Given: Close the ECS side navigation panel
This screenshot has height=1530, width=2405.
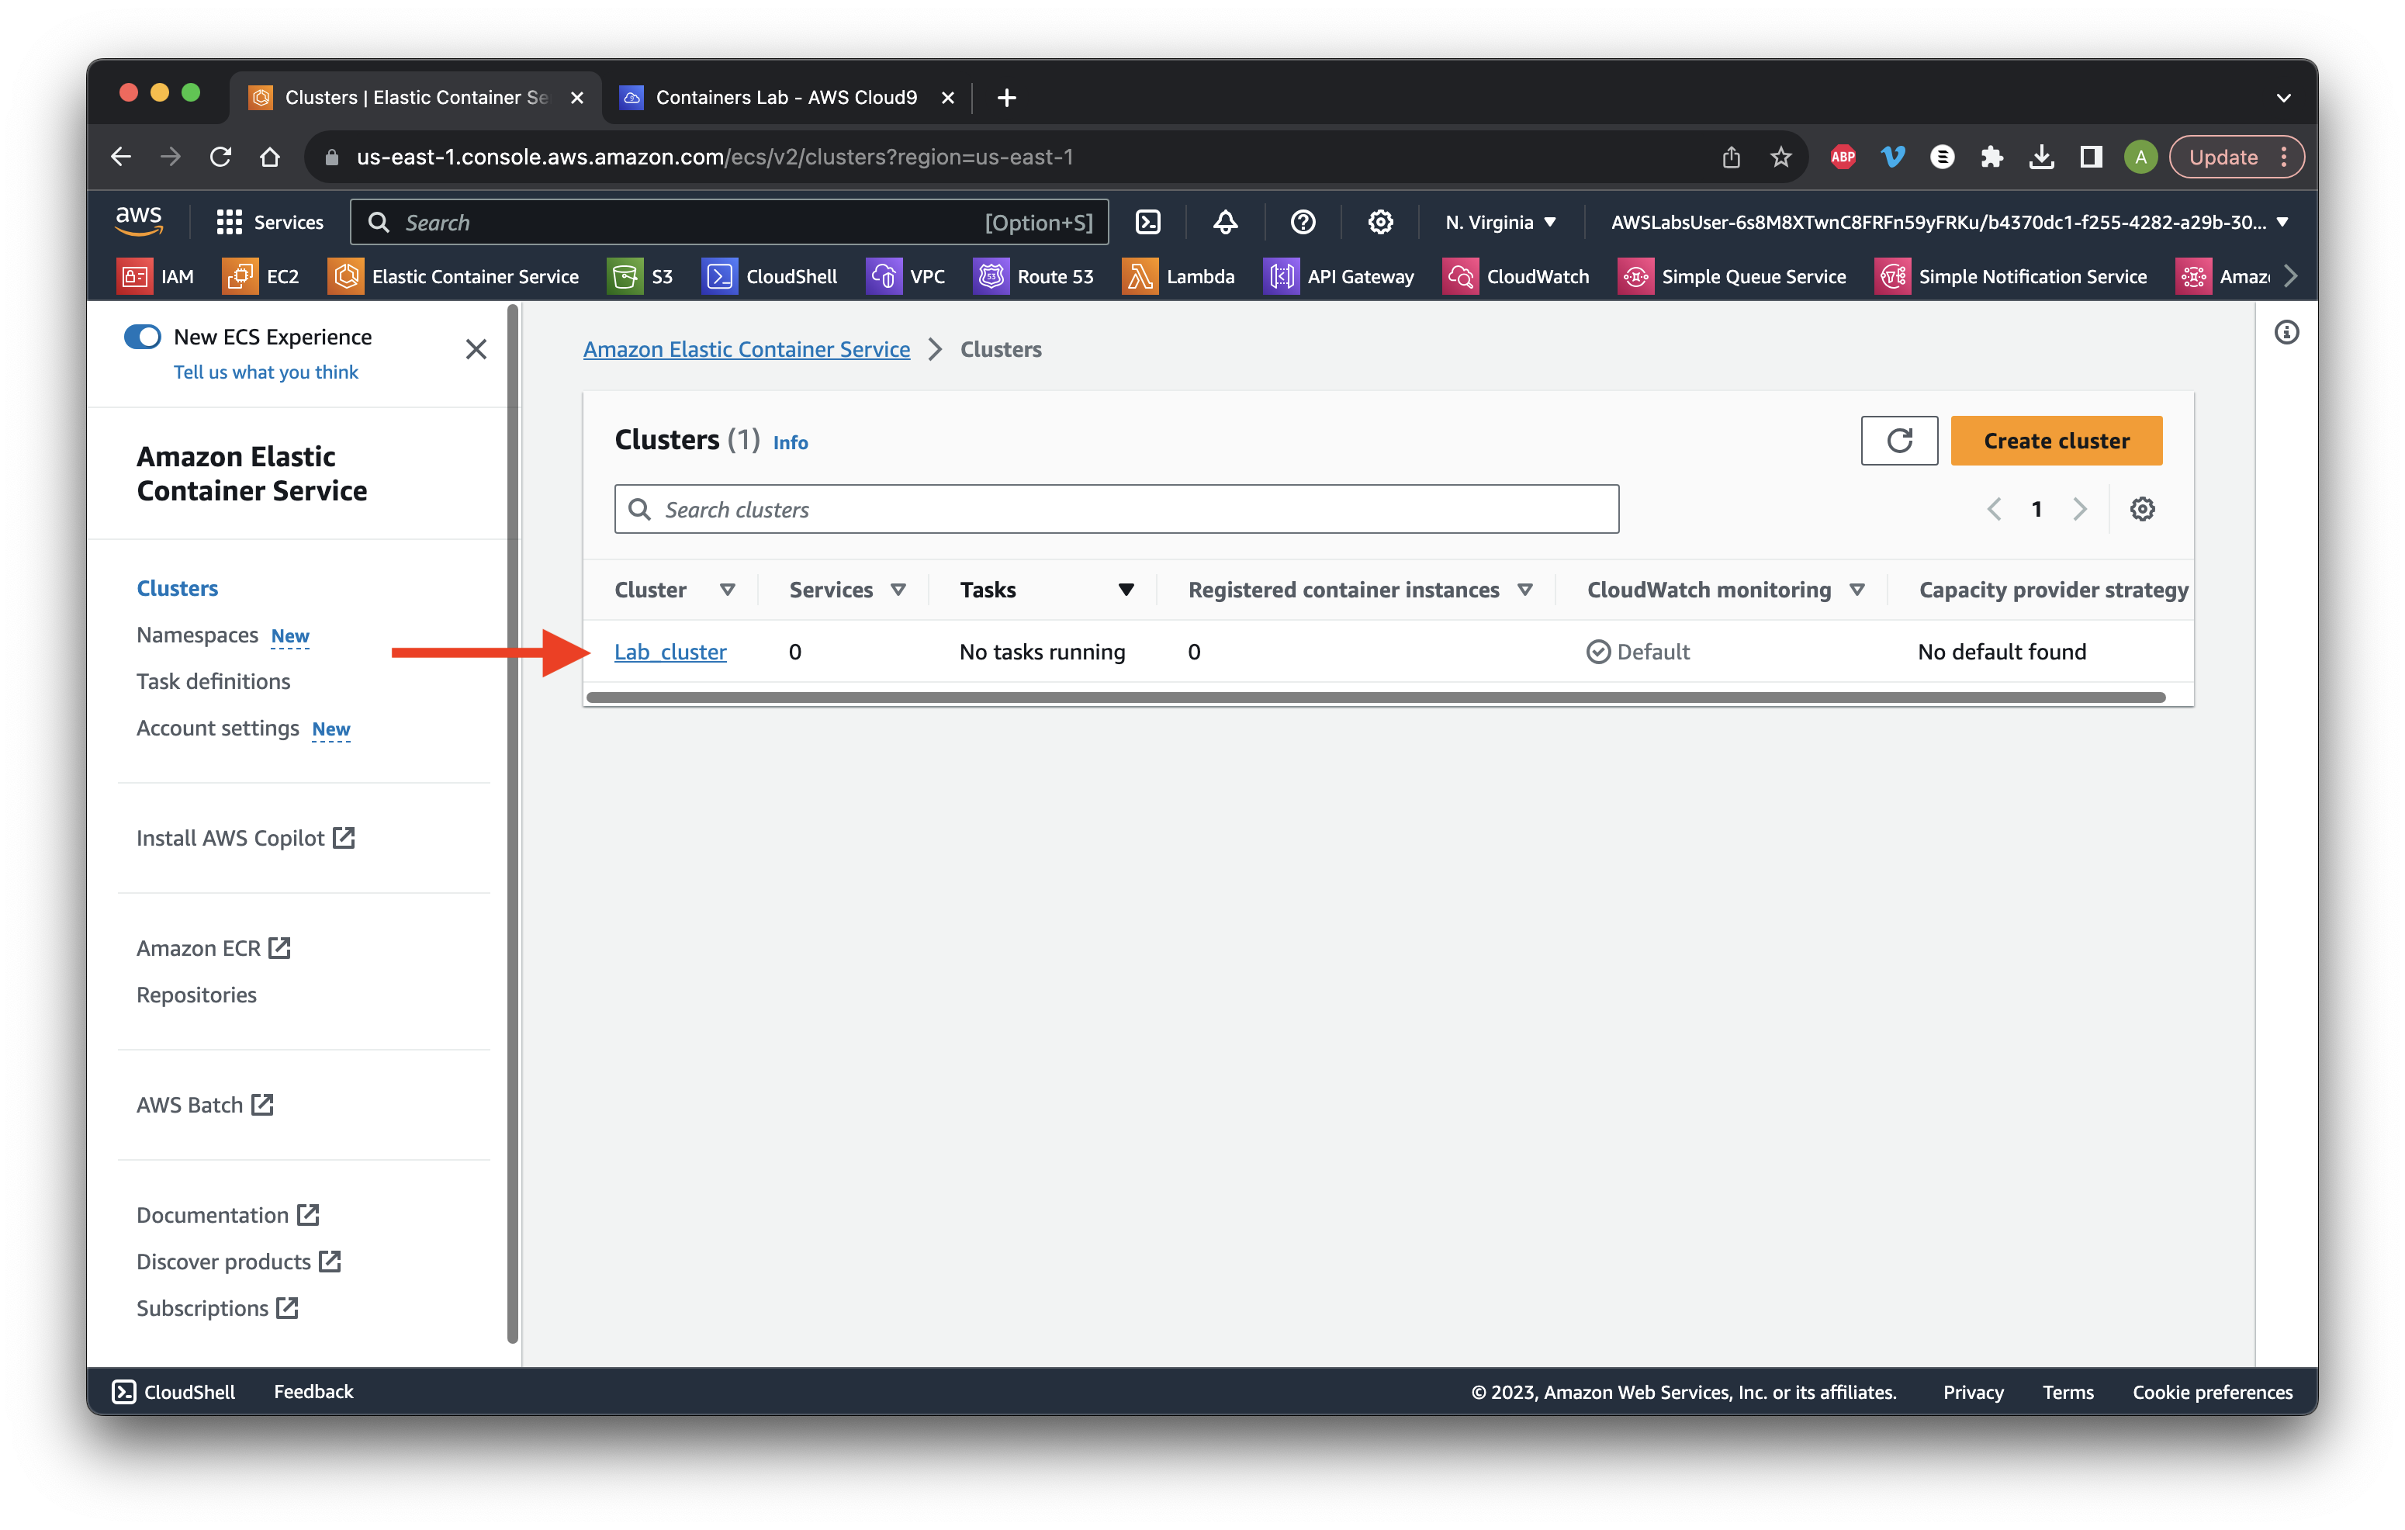Looking at the screenshot, I should pyautogui.click(x=476, y=348).
